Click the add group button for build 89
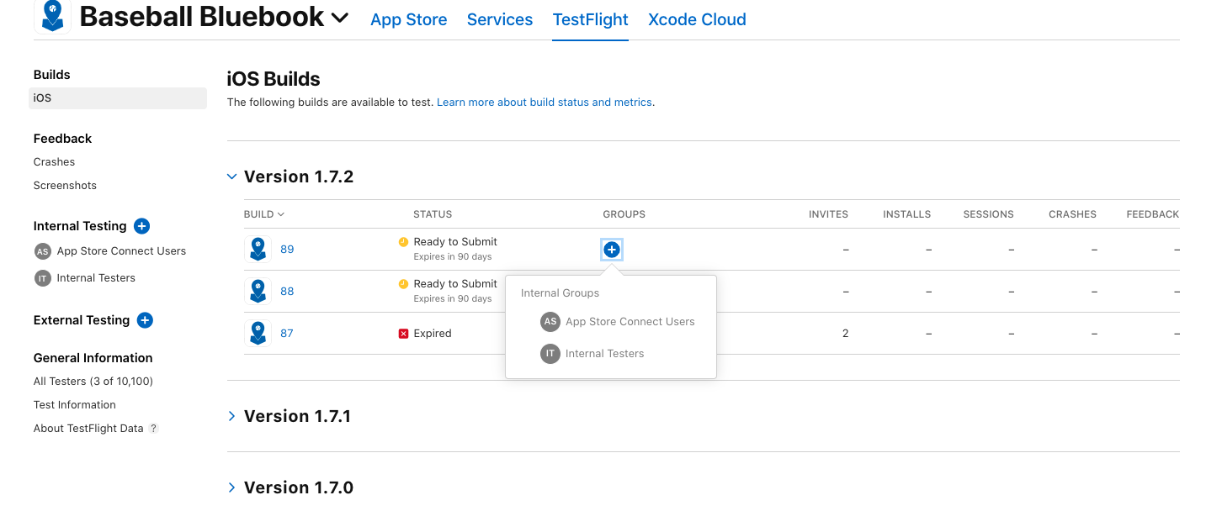The image size is (1222, 511). (612, 250)
